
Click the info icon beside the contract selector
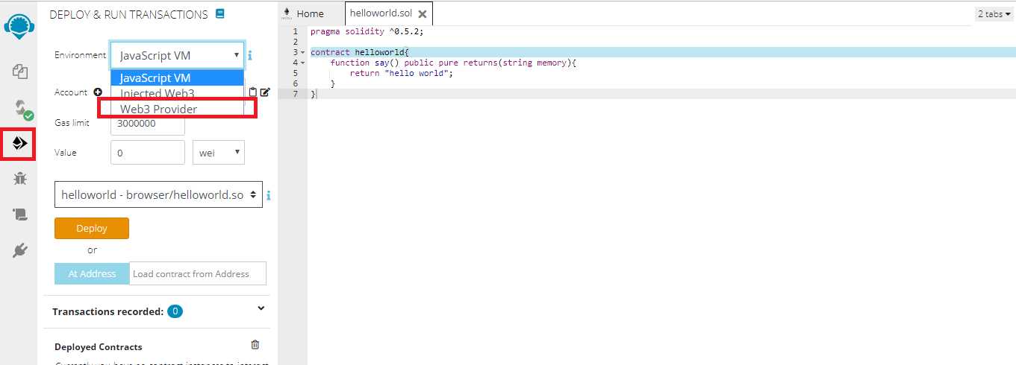pos(268,195)
